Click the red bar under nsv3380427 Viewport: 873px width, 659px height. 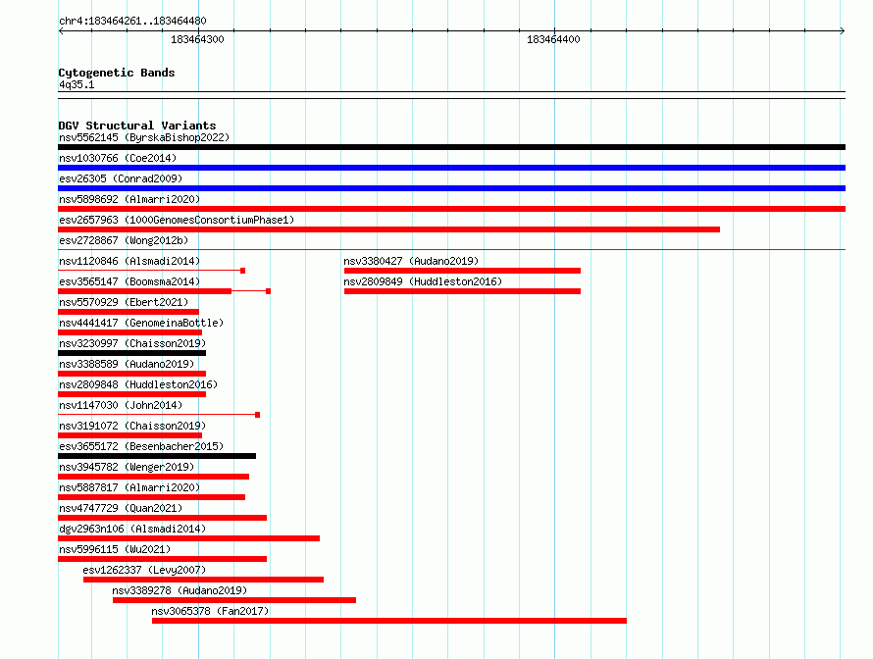[462, 271]
